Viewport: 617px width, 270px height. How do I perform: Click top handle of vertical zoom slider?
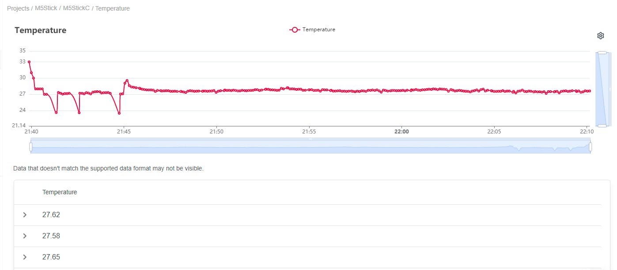click(602, 52)
